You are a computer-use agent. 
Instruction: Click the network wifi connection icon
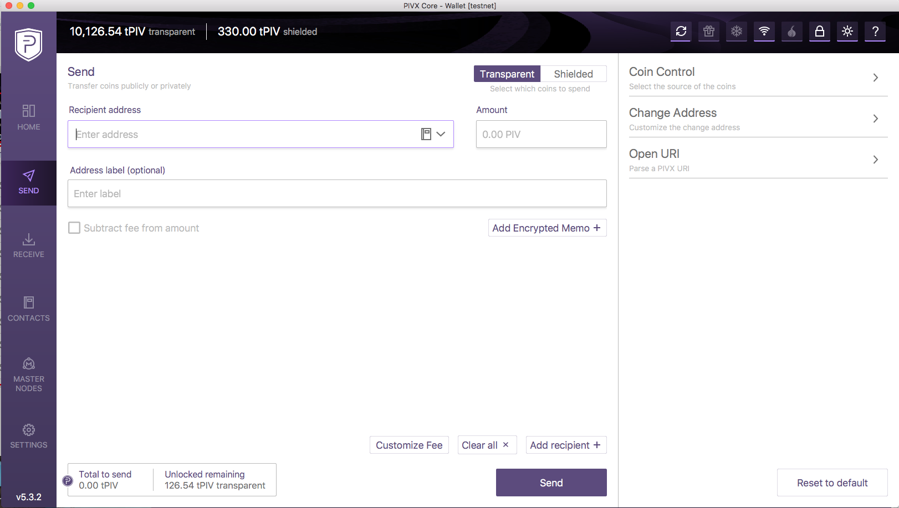click(x=764, y=32)
